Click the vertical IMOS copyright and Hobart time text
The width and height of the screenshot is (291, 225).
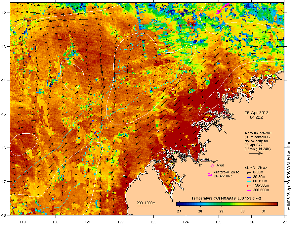(289, 176)
